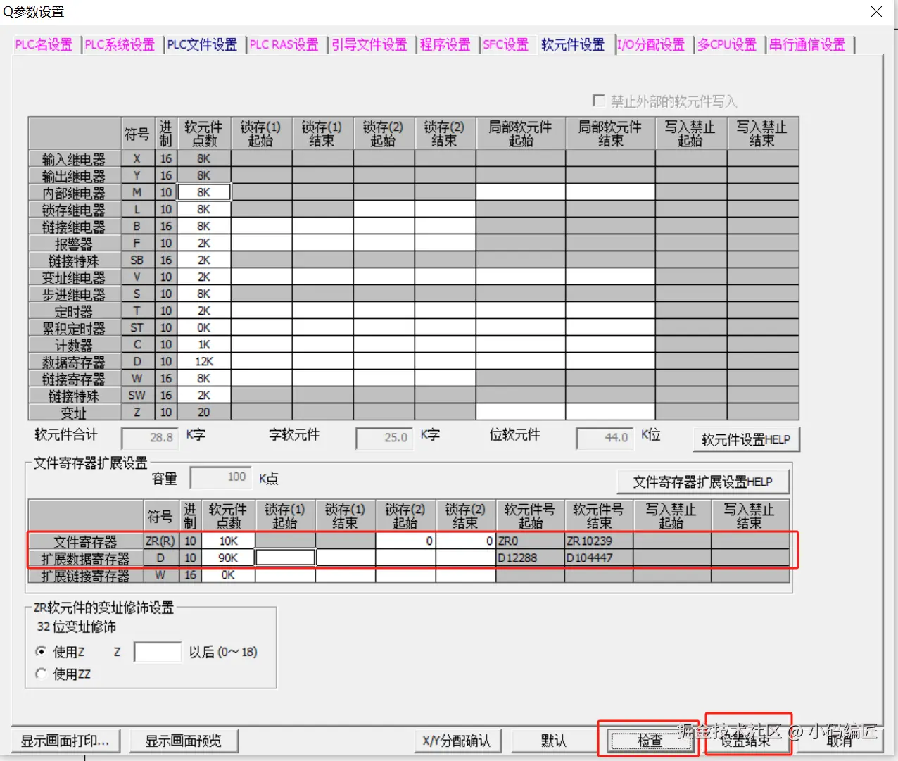The height and width of the screenshot is (761, 898).
Task: Toggle 禁止外部的软元件写入 checkbox
Action: point(599,101)
